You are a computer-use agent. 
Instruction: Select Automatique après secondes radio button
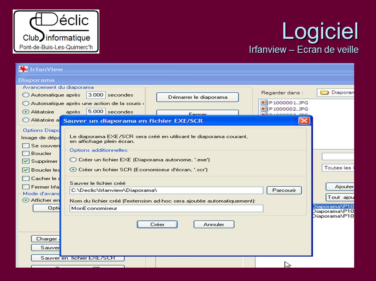[x=26, y=95]
